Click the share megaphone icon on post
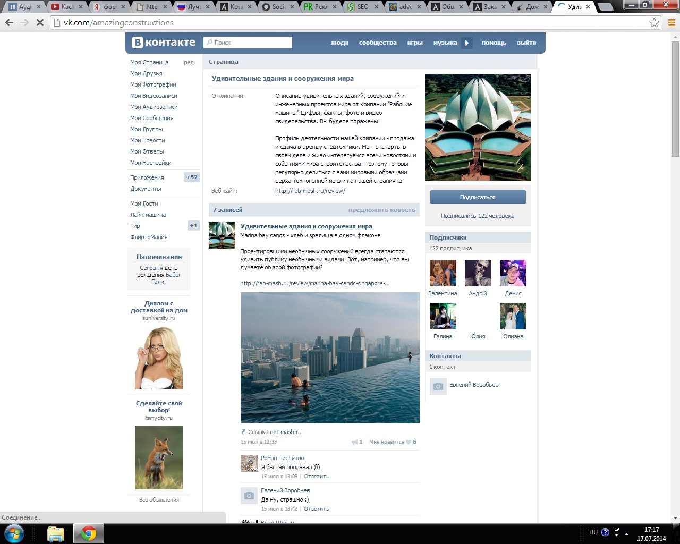This screenshot has height=544, width=680. [x=354, y=442]
